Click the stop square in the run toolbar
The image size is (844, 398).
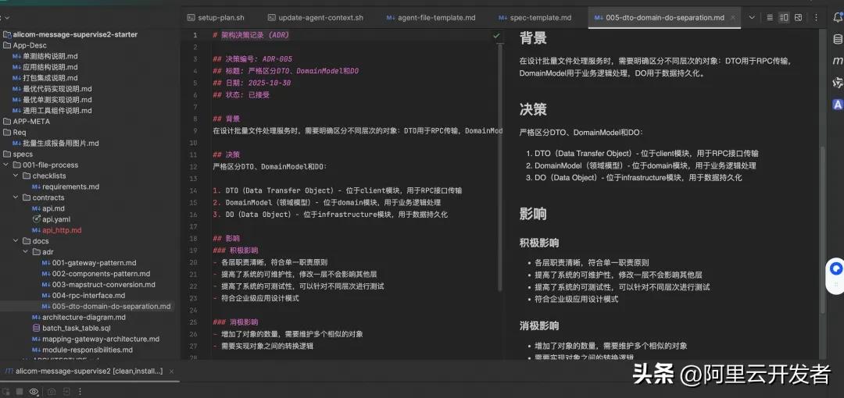20,392
